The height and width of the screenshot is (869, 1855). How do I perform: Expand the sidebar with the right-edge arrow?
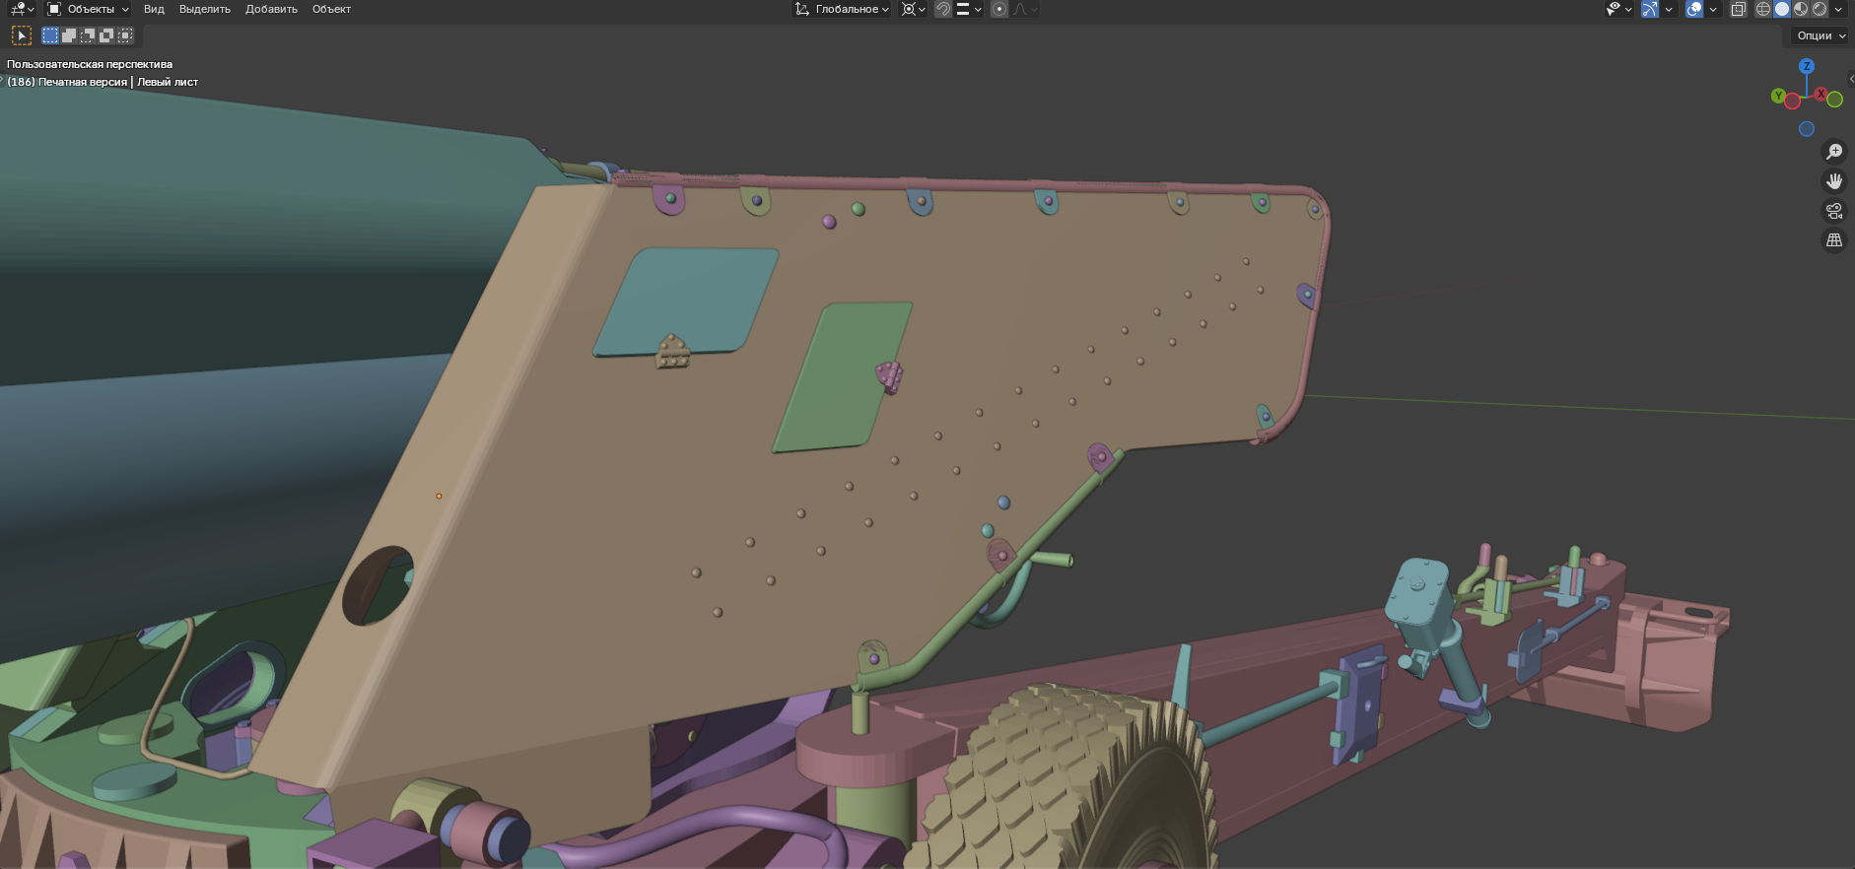tap(1851, 78)
